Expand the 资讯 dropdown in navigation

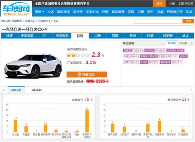pos(39,12)
